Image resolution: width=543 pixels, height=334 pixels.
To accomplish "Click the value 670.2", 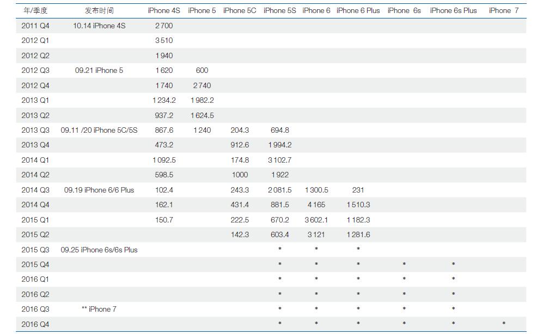I will click(x=280, y=220).
